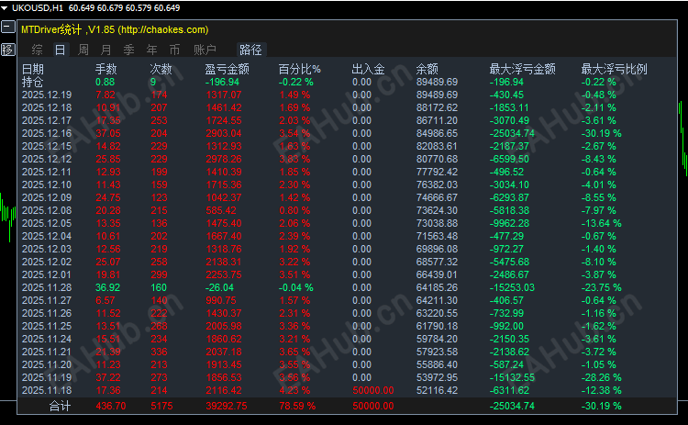
Task: Click the chart dropdown triangle beside UKOUSD,H1
Action: [5, 8]
